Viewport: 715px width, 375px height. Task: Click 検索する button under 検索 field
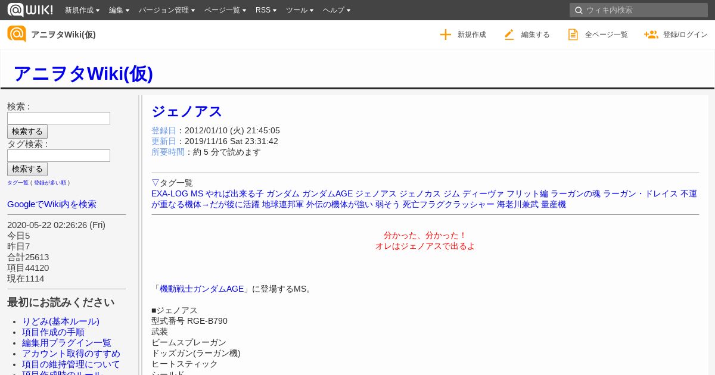27,132
